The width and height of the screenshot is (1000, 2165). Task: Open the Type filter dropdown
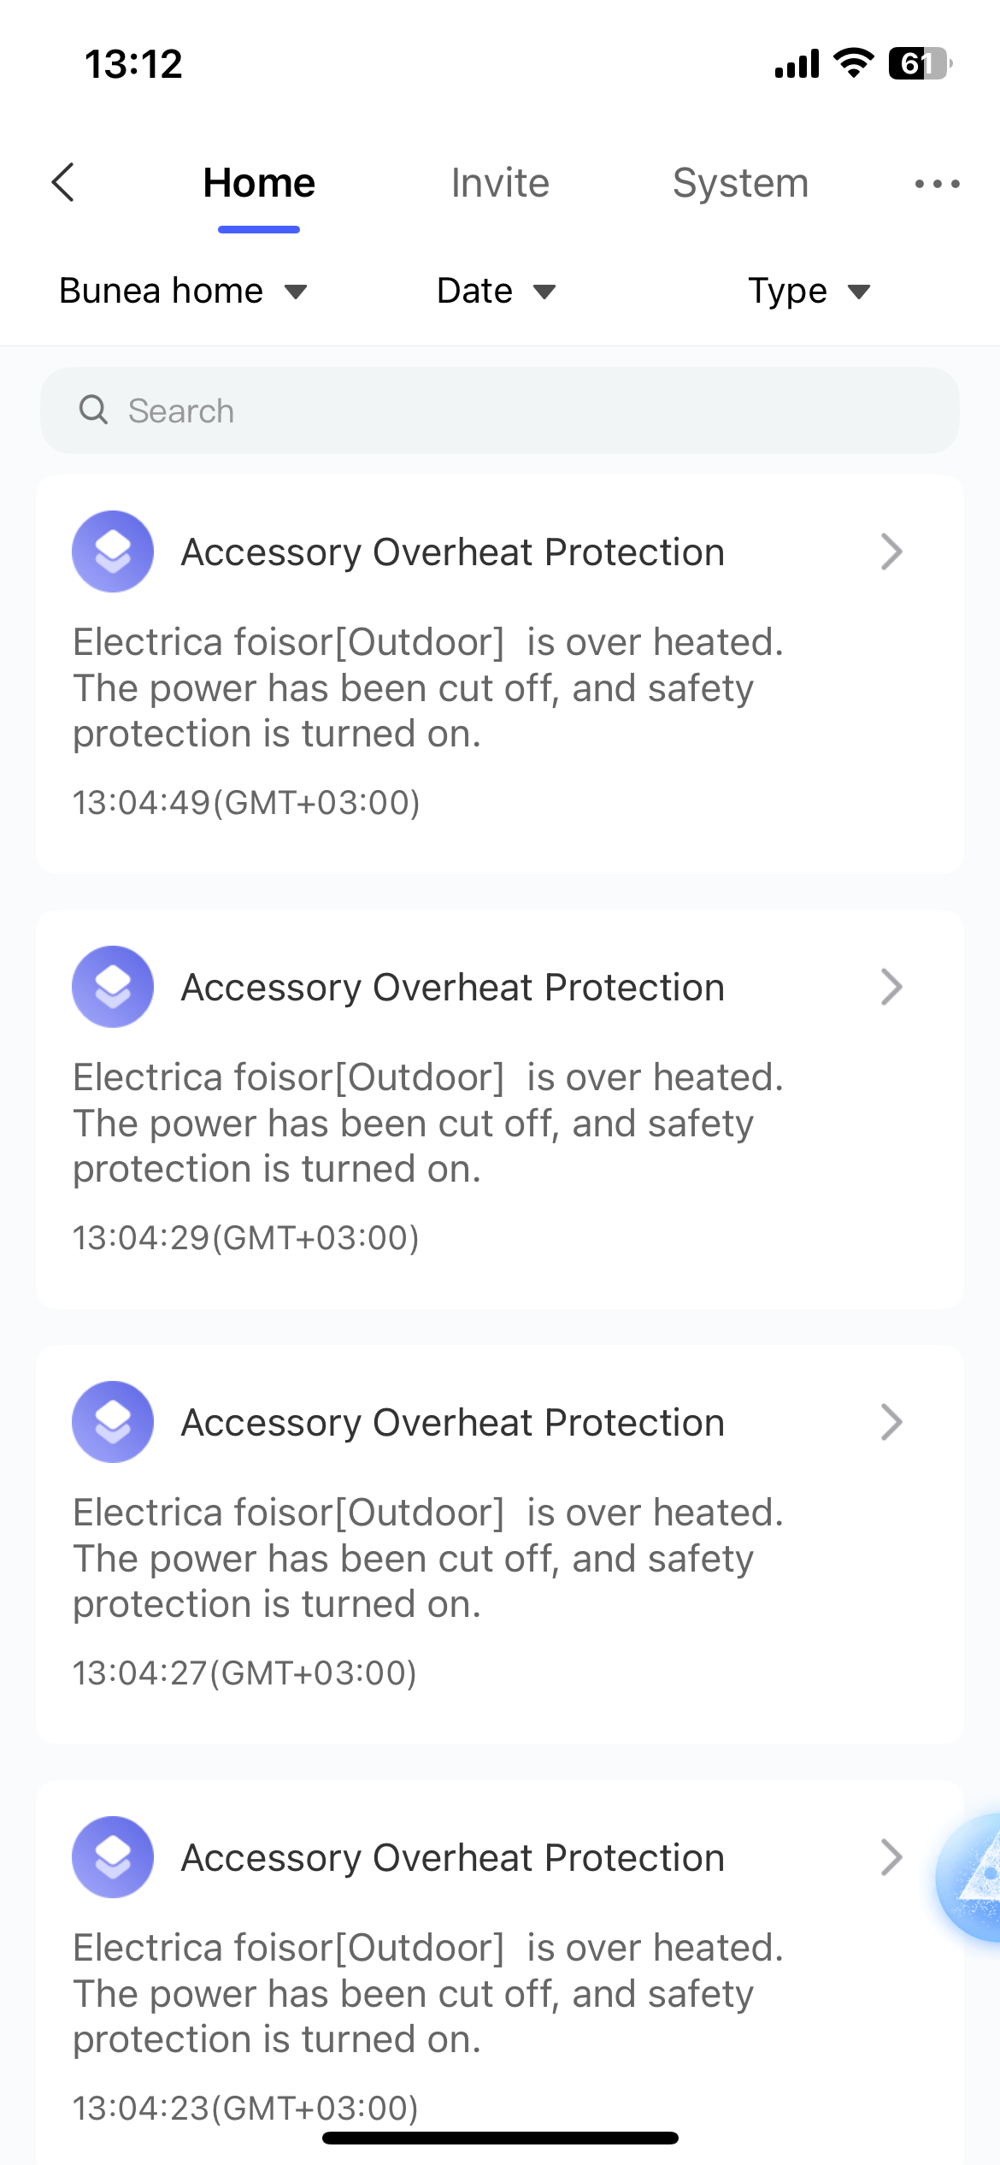click(x=809, y=292)
